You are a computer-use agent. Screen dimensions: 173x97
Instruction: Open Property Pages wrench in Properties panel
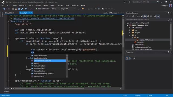pyautogui.click(x=134, y=58)
